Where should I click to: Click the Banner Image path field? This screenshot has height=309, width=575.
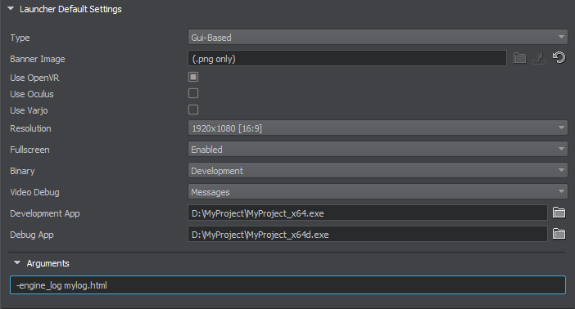[x=347, y=59]
